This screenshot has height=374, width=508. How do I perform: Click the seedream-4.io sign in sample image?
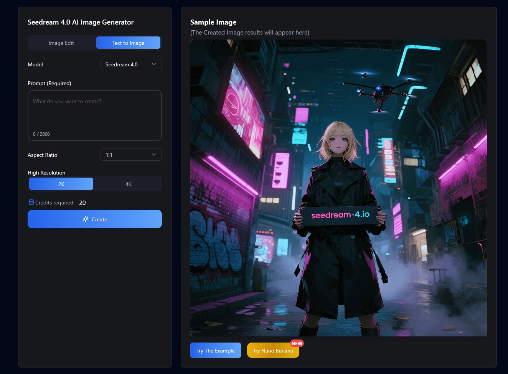tap(340, 215)
